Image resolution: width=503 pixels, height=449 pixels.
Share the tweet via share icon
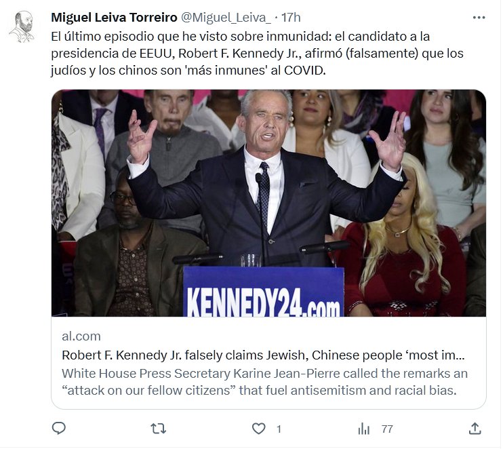coord(475,428)
